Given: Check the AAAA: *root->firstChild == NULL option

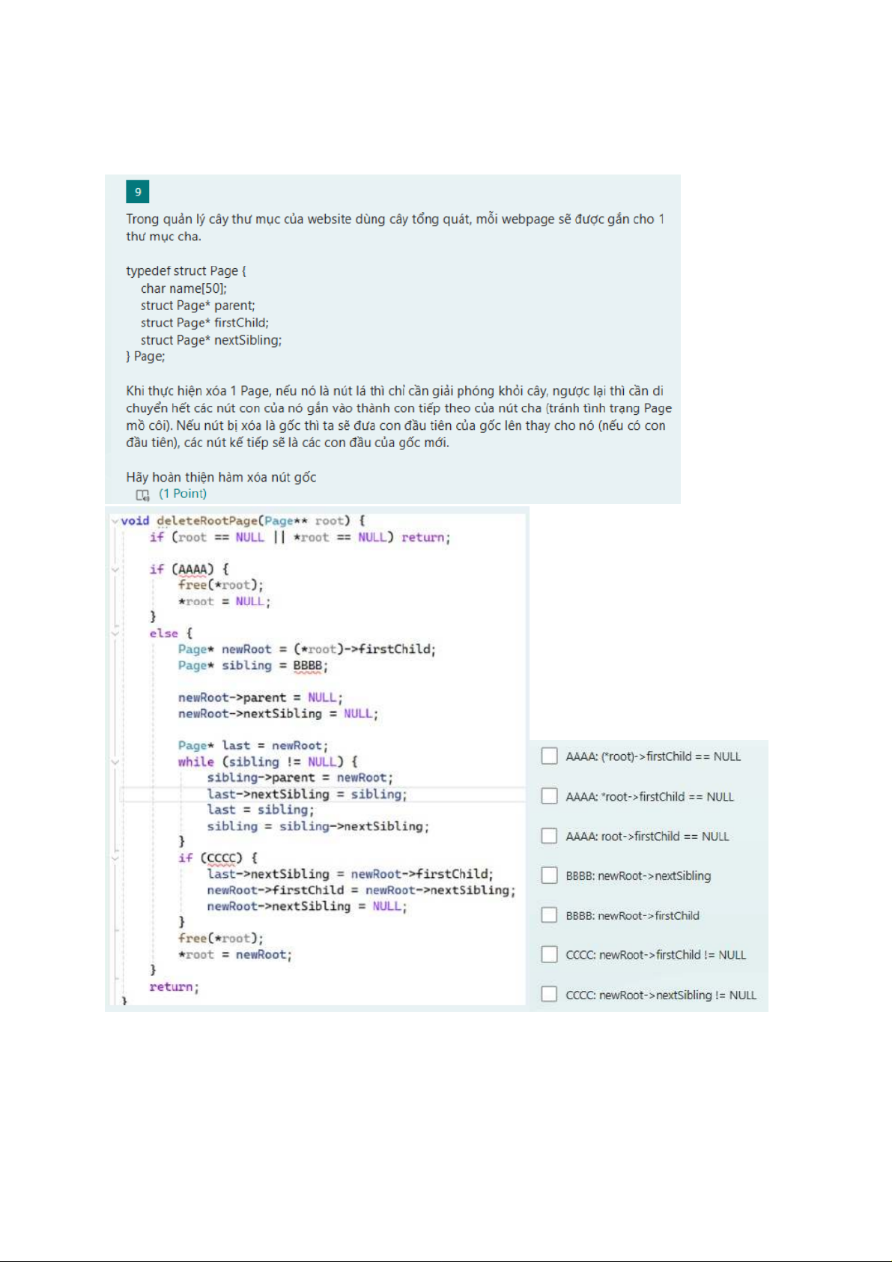Looking at the screenshot, I should click(x=549, y=796).
